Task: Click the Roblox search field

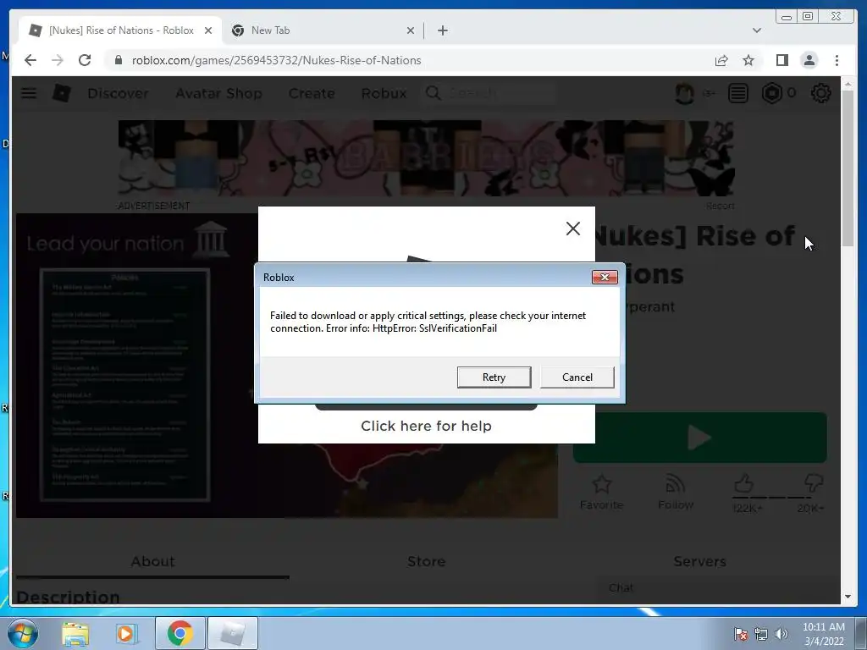Action: tap(489, 93)
